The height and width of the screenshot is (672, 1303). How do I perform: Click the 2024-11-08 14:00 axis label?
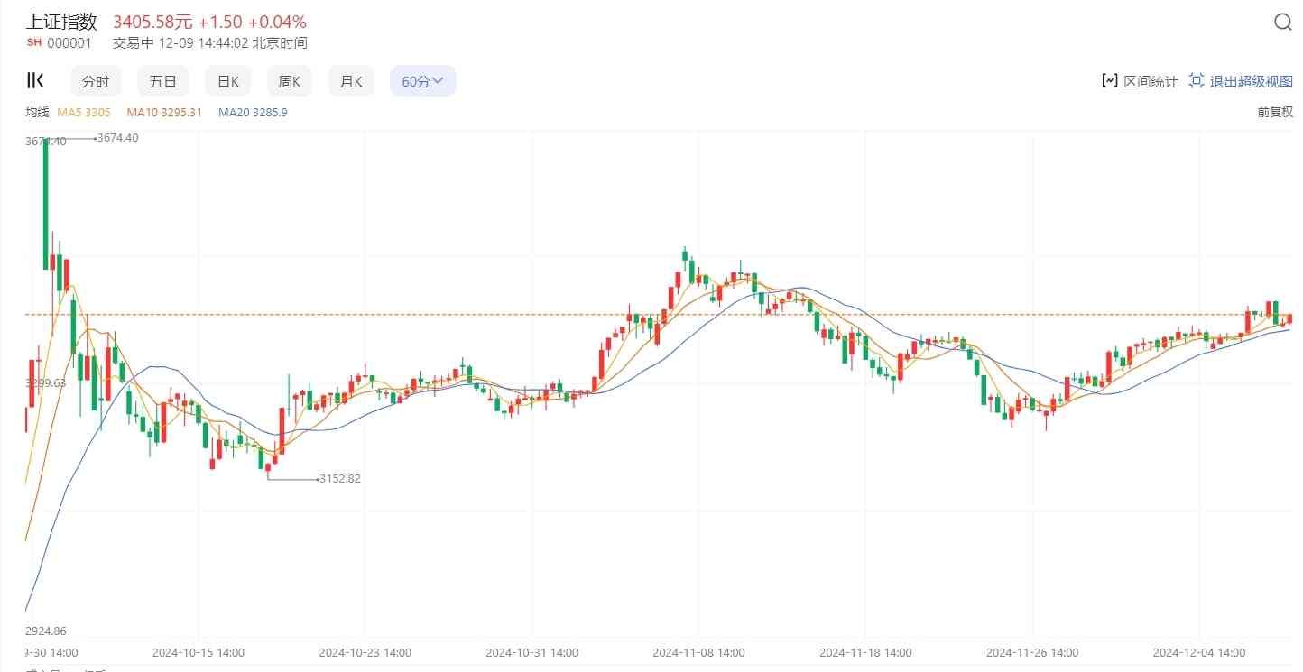(699, 652)
